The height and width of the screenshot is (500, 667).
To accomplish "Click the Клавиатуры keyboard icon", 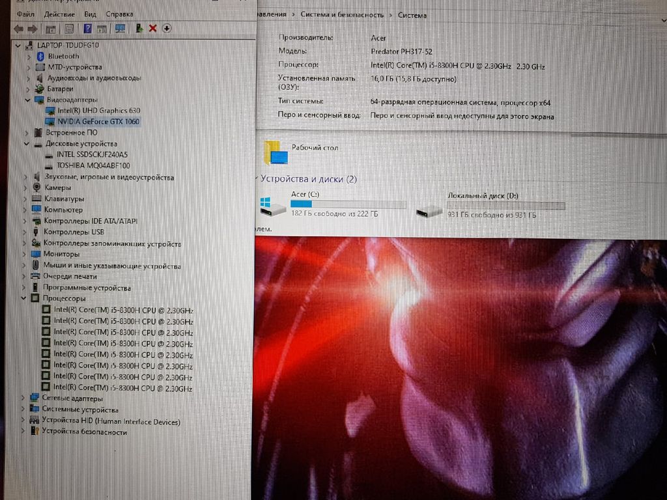I will pyautogui.click(x=37, y=199).
